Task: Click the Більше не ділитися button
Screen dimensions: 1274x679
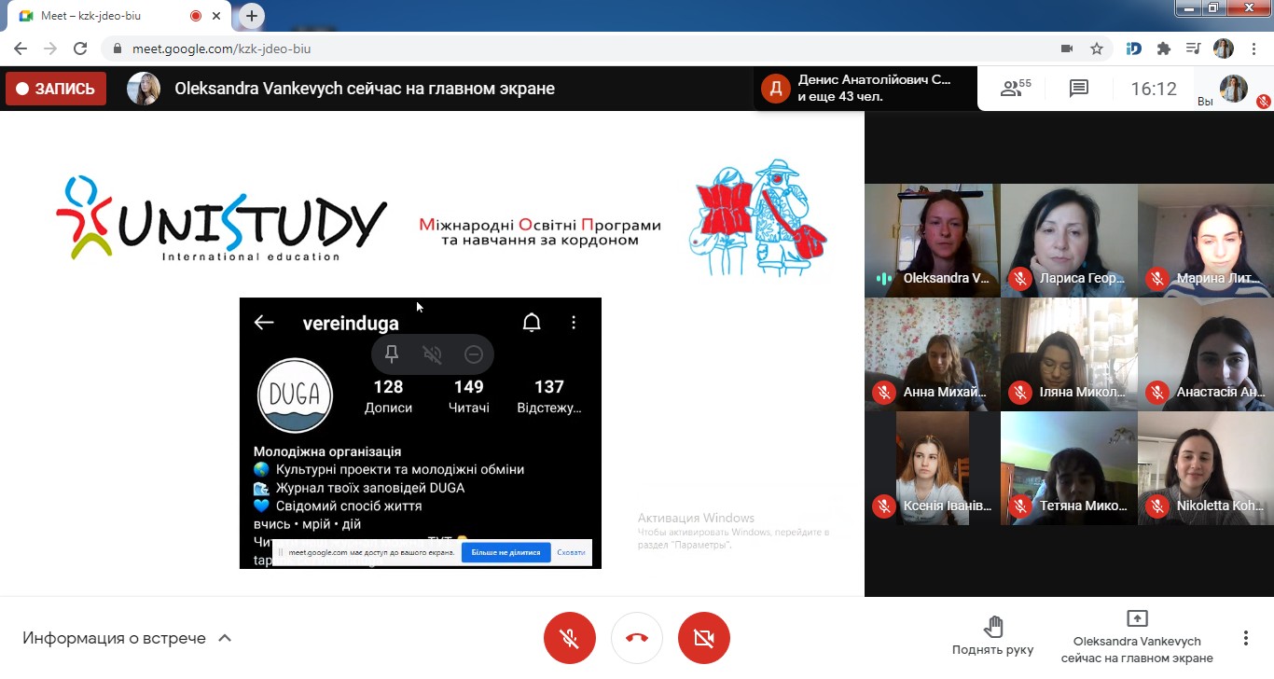Action: click(x=506, y=552)
